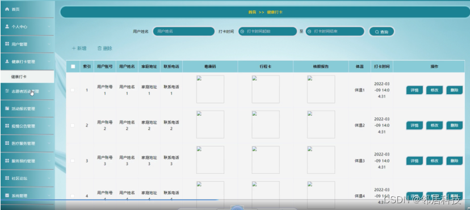The image size is (470, 210).
Task: Click the 首页 breadcrumb link
Action: (x=252, y=12)
